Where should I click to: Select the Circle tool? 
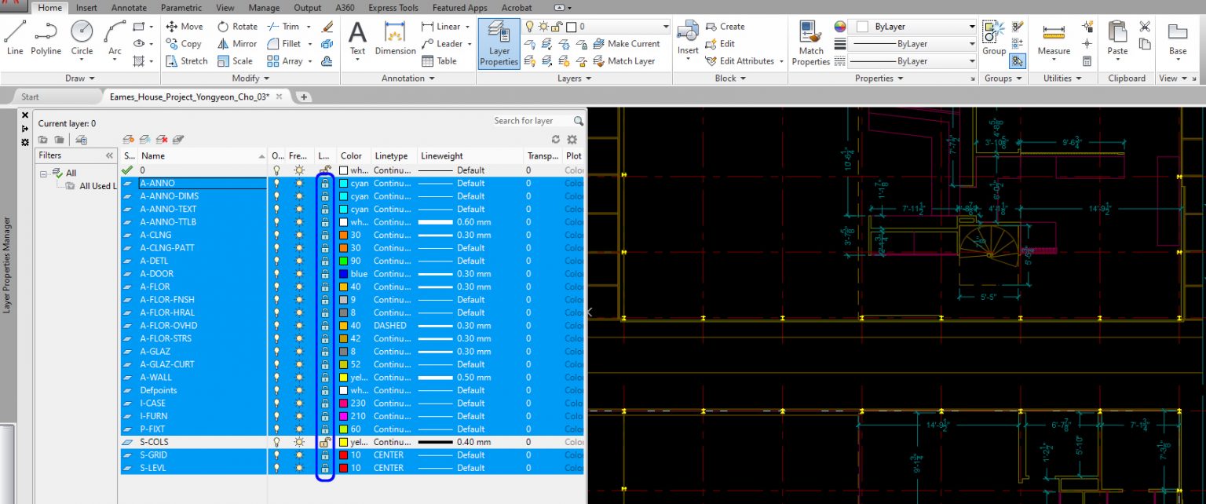pos(82,37)
